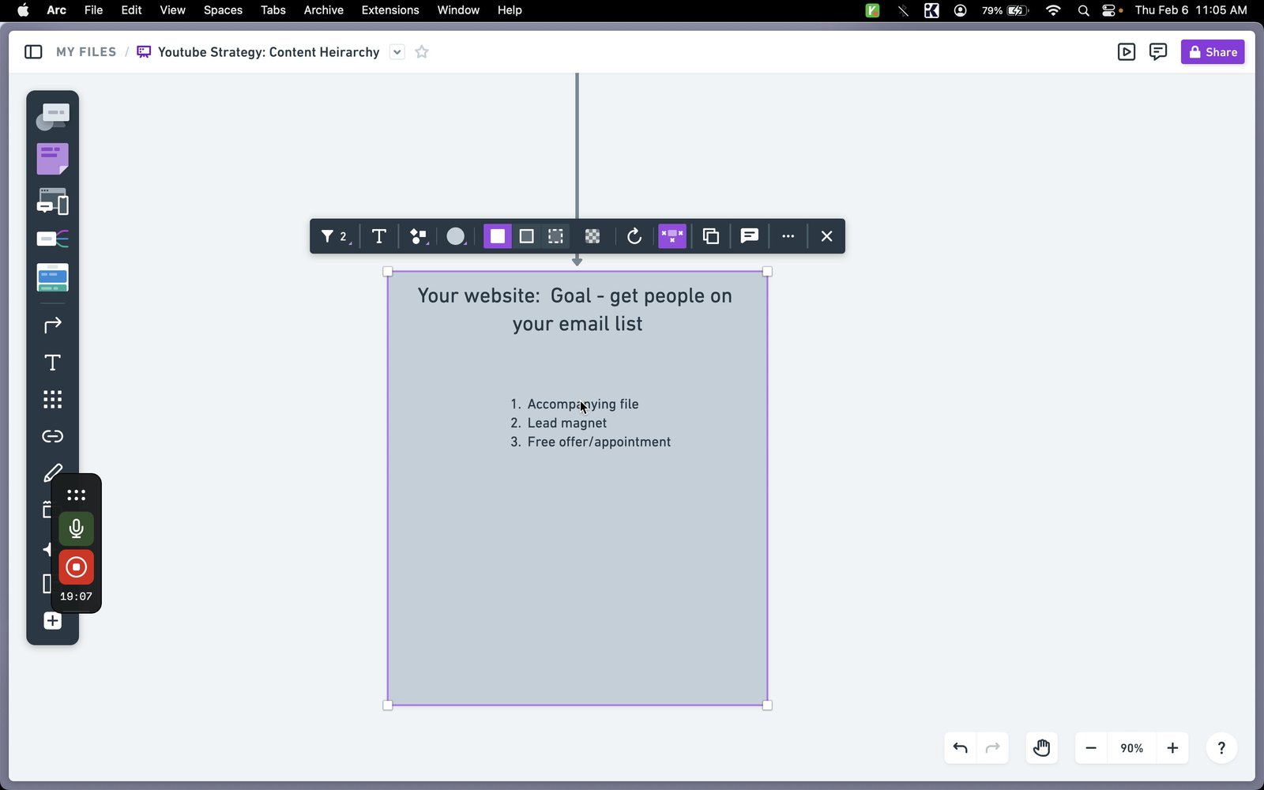Select the link tool in left toolbar
1264x790 pixels.
click(52, 436)
